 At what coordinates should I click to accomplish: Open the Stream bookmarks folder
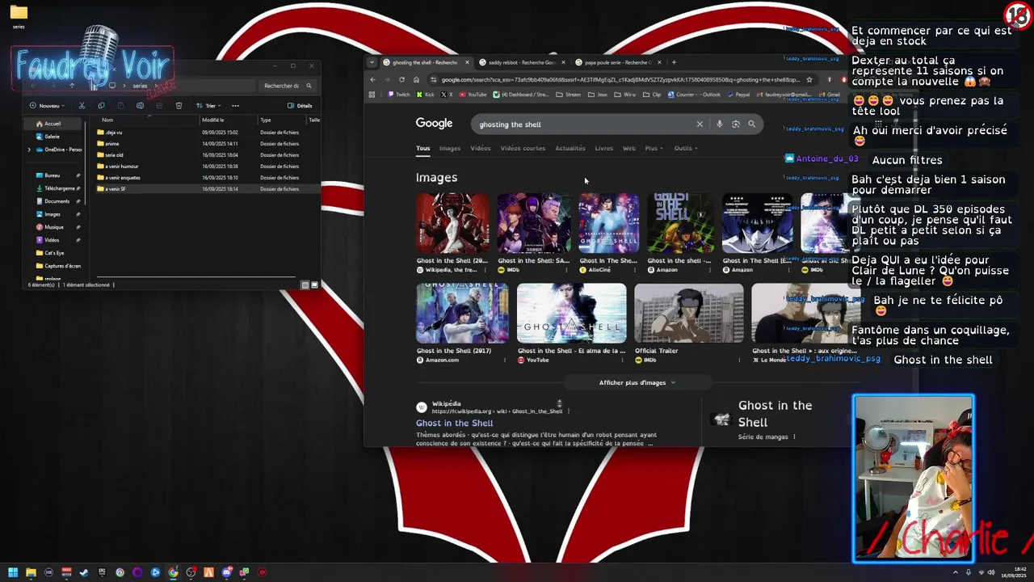click(x=569, y=95)
